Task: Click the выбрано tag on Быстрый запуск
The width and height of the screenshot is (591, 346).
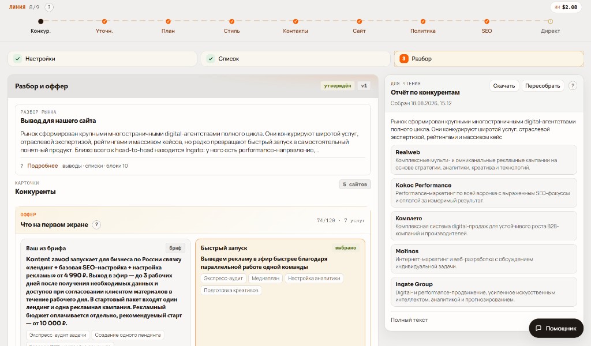Action: [x=346, y=248]
